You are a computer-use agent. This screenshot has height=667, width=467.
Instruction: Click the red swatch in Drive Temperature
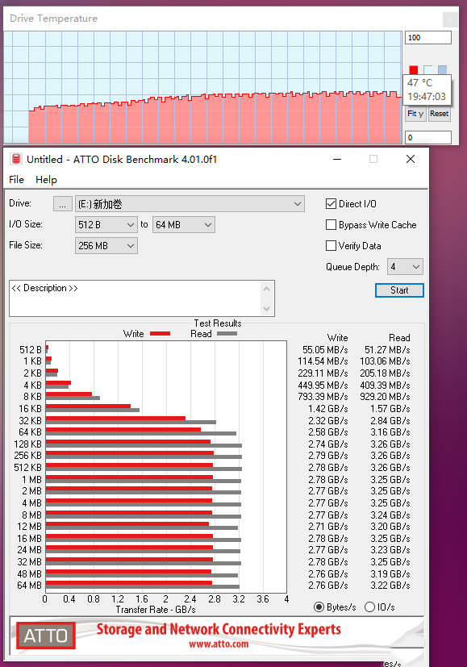tap(414, 69)
